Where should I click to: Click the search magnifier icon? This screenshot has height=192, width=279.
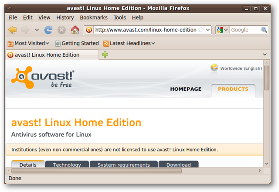264,30
